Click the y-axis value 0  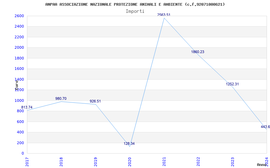23,154
